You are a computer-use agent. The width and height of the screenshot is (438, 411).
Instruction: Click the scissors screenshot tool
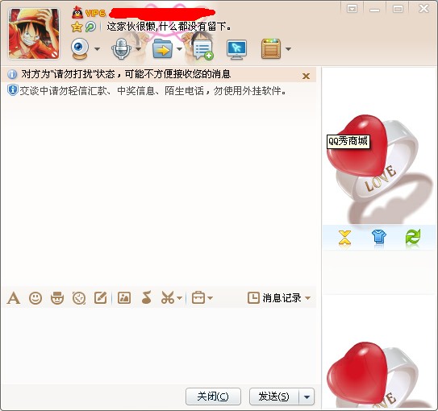[x=168, y=297]
